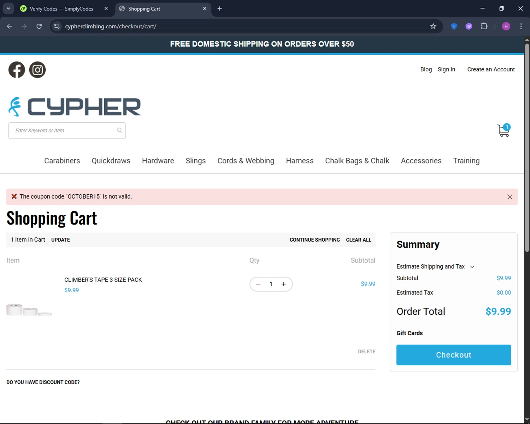View site information icon in address bar
Viewport: 530px width, 424px height.
coord(57,26)
